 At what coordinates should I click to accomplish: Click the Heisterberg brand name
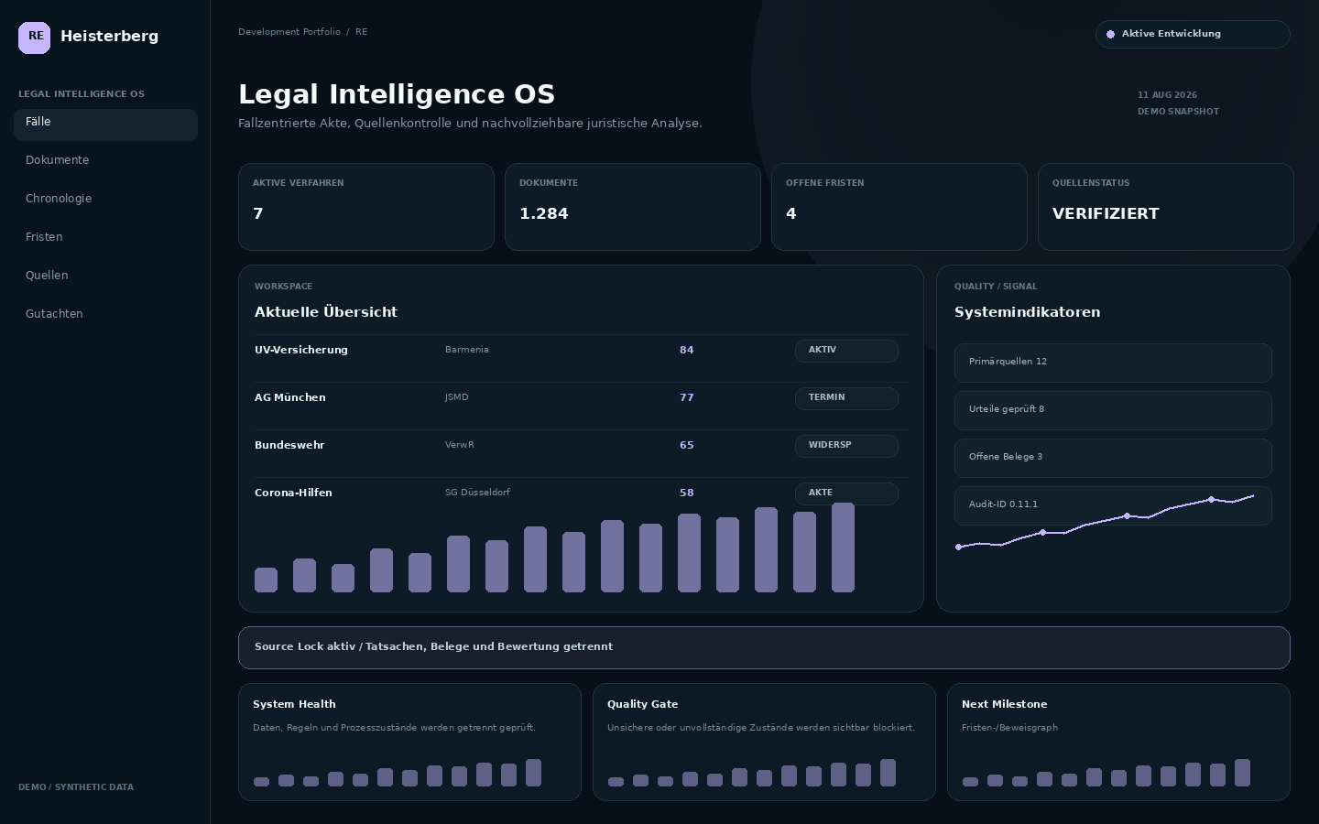(109, 37)
